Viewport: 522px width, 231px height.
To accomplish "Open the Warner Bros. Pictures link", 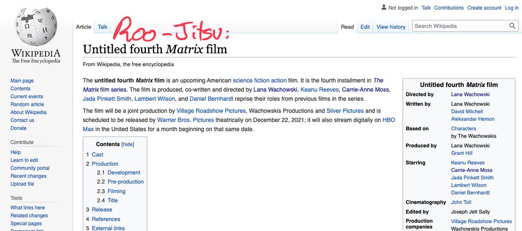I will 185,120.
